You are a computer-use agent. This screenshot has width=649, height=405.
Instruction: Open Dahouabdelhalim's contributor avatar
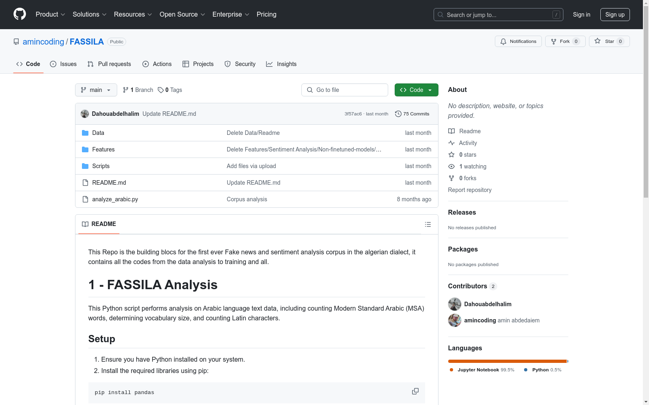tap(455, 304)
